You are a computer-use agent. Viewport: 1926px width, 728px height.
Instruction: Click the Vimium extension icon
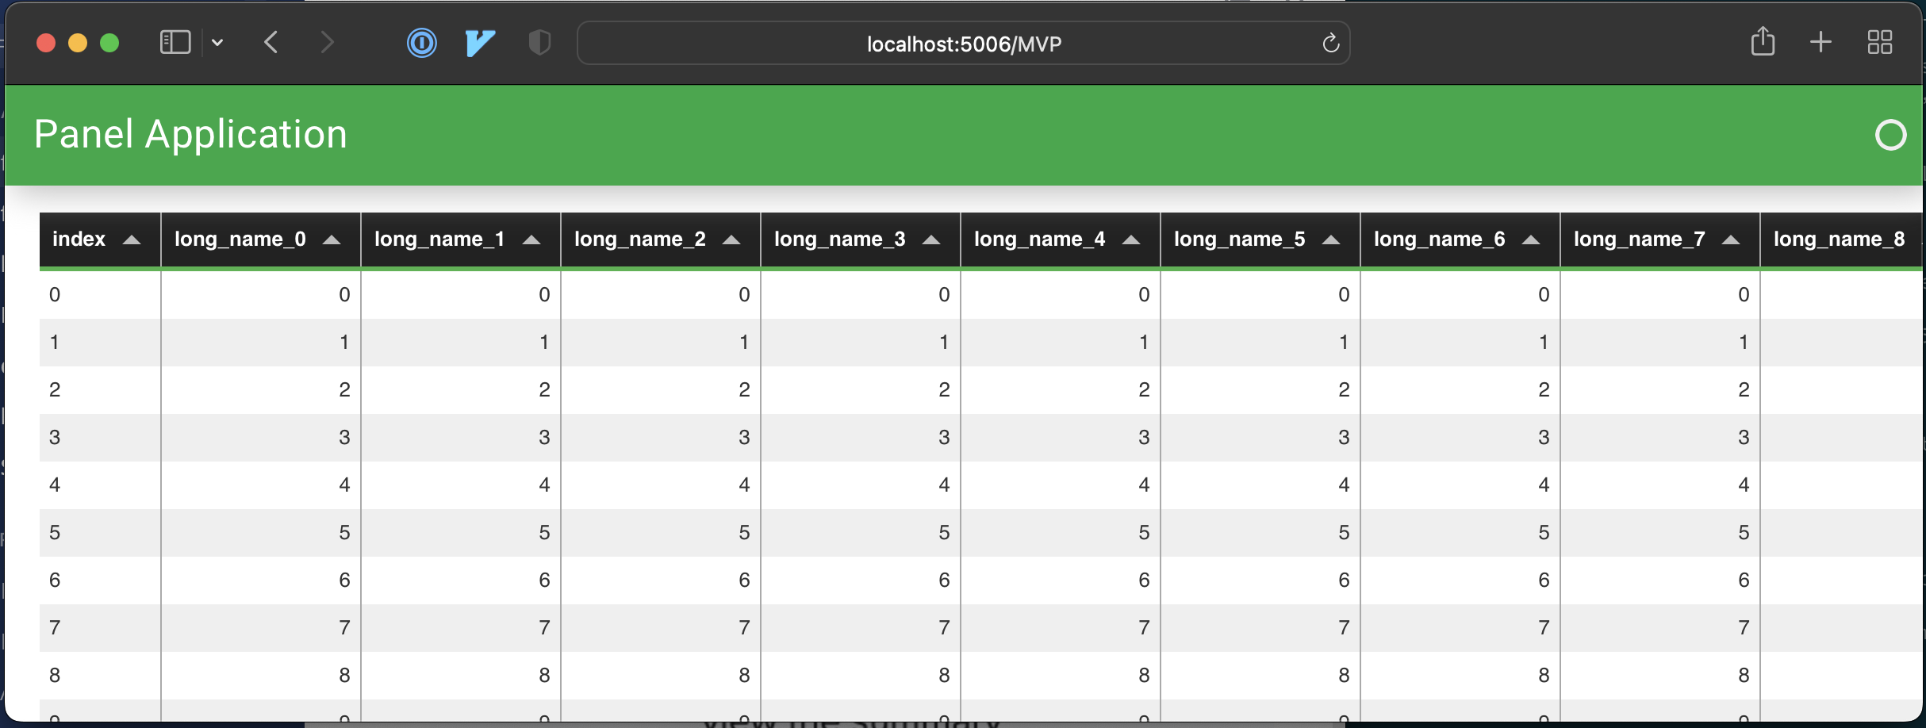coord(479,42)
